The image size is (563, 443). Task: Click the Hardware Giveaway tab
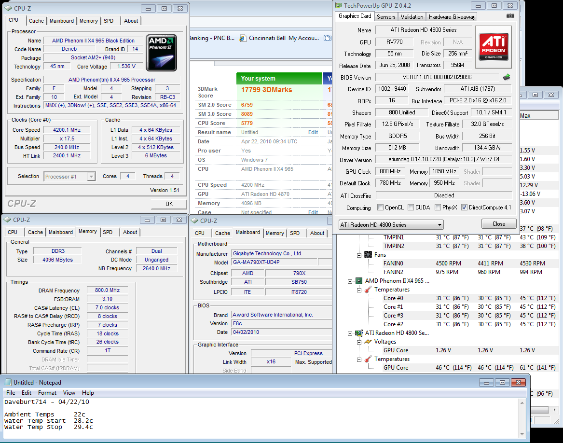click(x=452, y=16)
